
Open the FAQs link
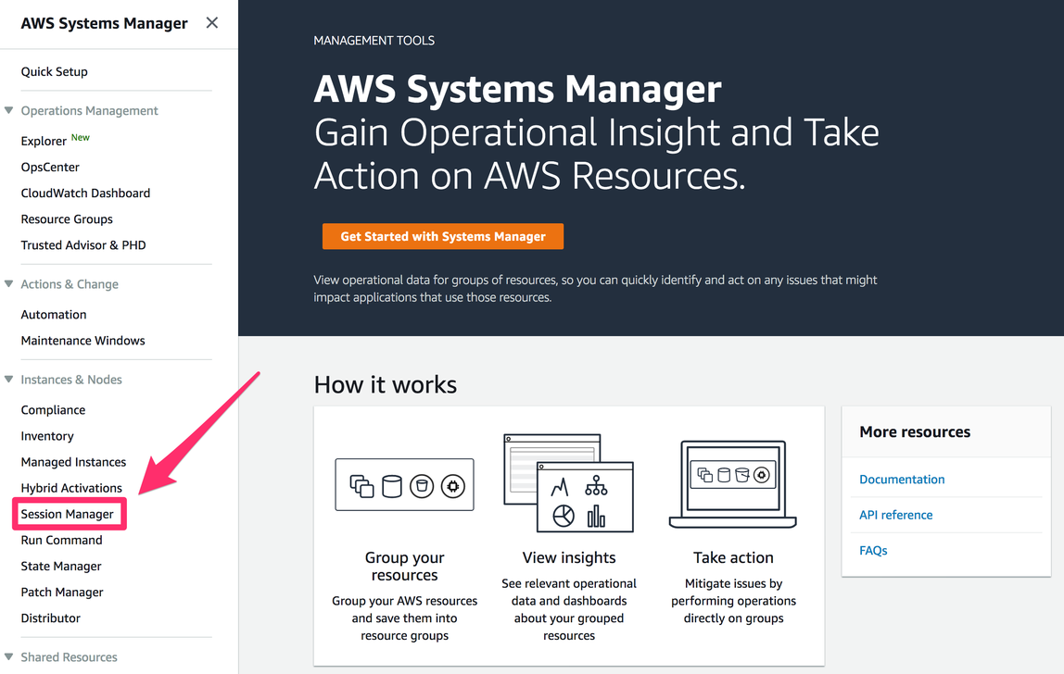(x=873, y=550)
